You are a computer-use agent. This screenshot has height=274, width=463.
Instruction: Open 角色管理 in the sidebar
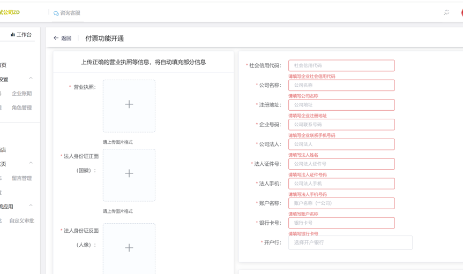click(22, 108)
